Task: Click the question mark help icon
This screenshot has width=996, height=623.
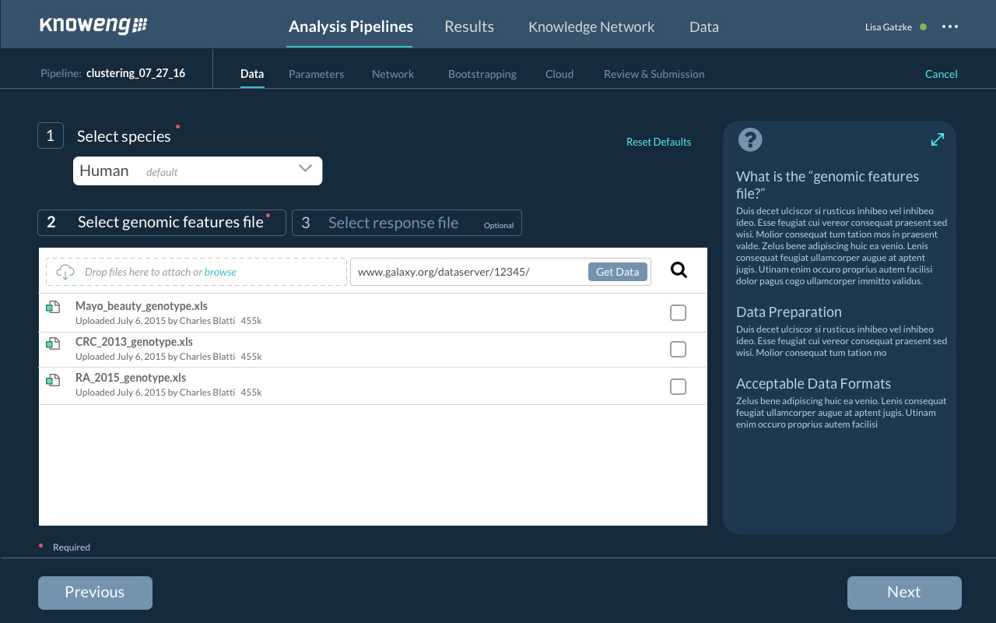Action: 750,139
